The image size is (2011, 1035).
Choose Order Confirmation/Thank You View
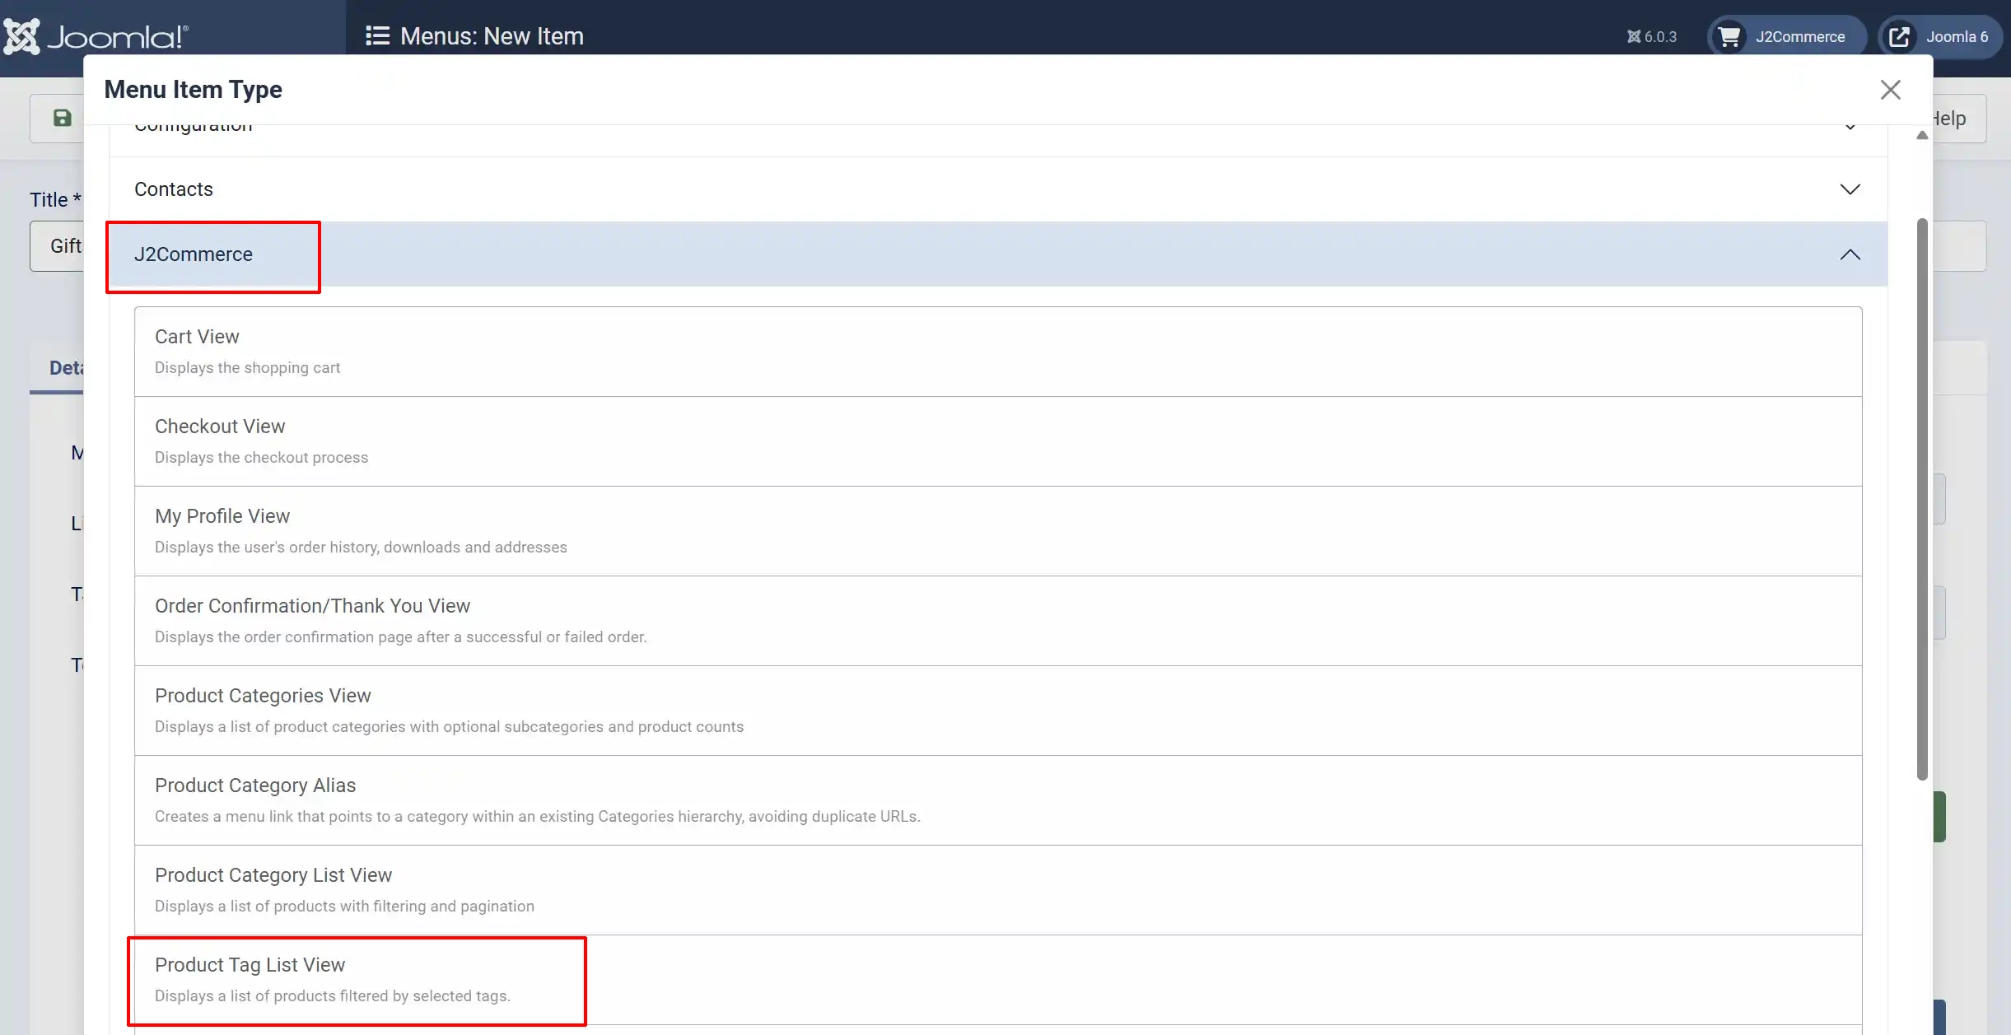pos(998,621)
